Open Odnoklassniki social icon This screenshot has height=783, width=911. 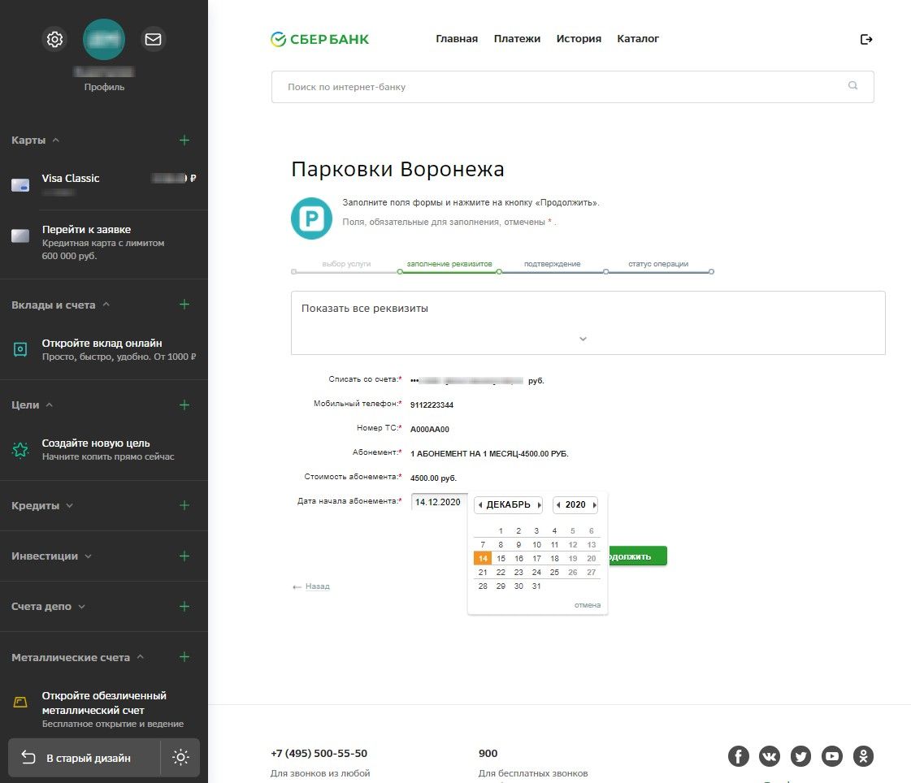[x=863, y=756]
